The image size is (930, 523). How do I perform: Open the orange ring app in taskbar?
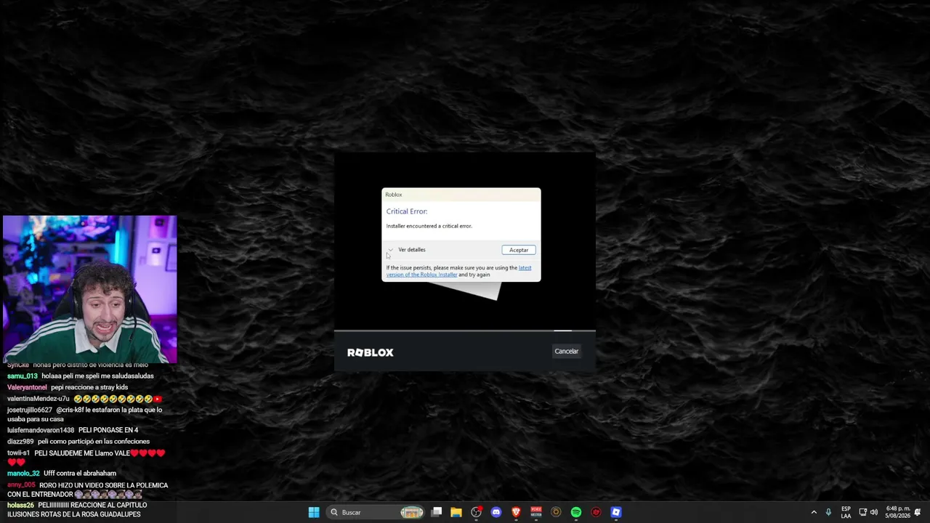tap(556, 512)
